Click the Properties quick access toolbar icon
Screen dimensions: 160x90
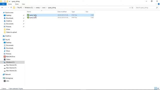click(x=5, y=1)
